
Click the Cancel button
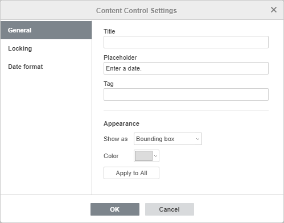tap(170, 209)
